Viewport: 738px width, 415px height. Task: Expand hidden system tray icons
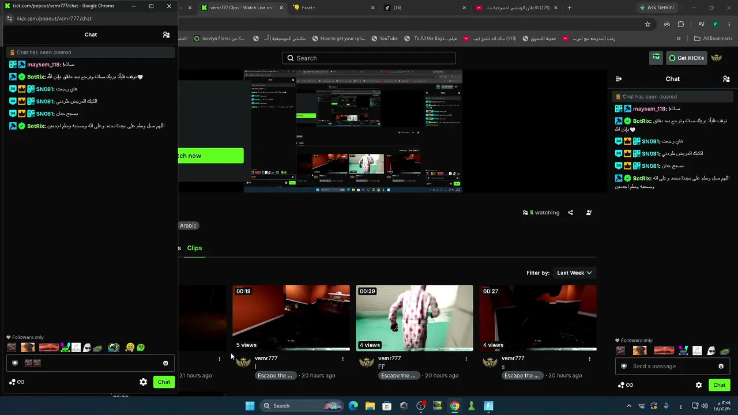click(629, 406)
